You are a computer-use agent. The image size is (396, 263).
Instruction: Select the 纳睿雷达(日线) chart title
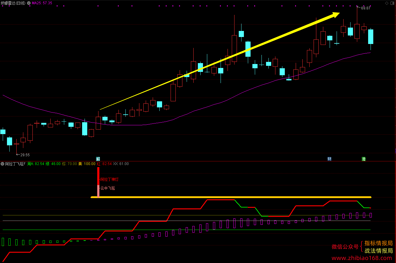(x=13, y=3)
